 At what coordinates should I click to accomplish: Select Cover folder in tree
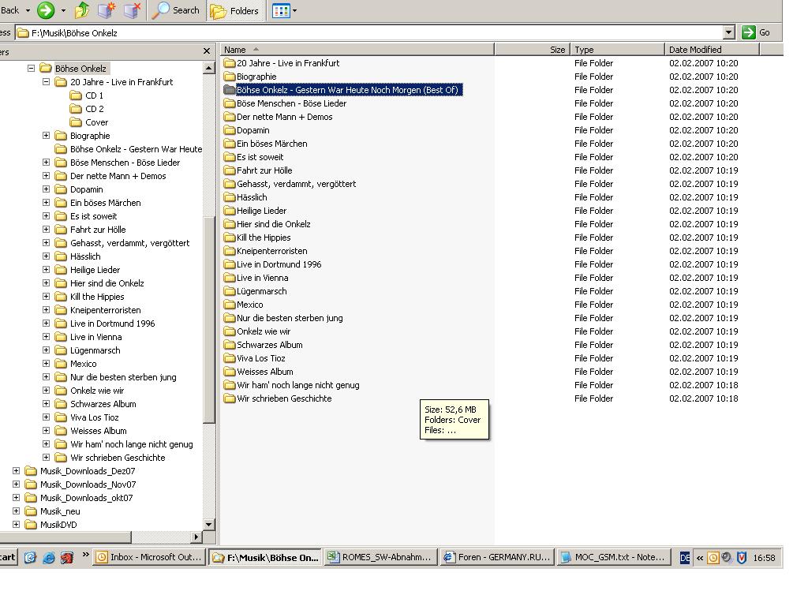[x=96, y=122]
